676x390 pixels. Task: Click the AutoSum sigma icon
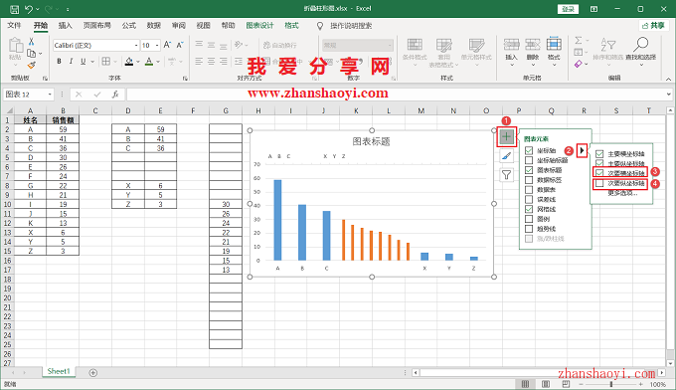[x=579, y=40]
